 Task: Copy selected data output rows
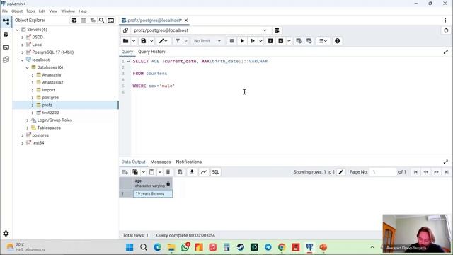135,172
